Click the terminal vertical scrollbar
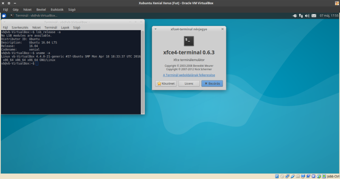This screenshot has height=179, width=340. [143, 72]
